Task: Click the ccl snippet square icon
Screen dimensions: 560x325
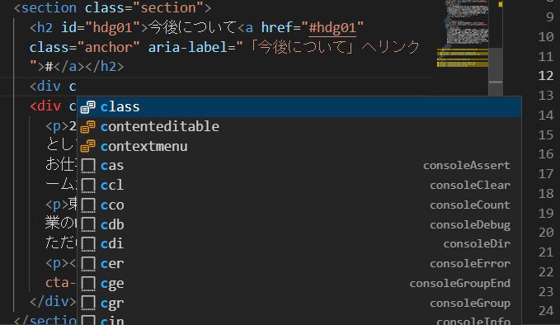Action: 88,186
